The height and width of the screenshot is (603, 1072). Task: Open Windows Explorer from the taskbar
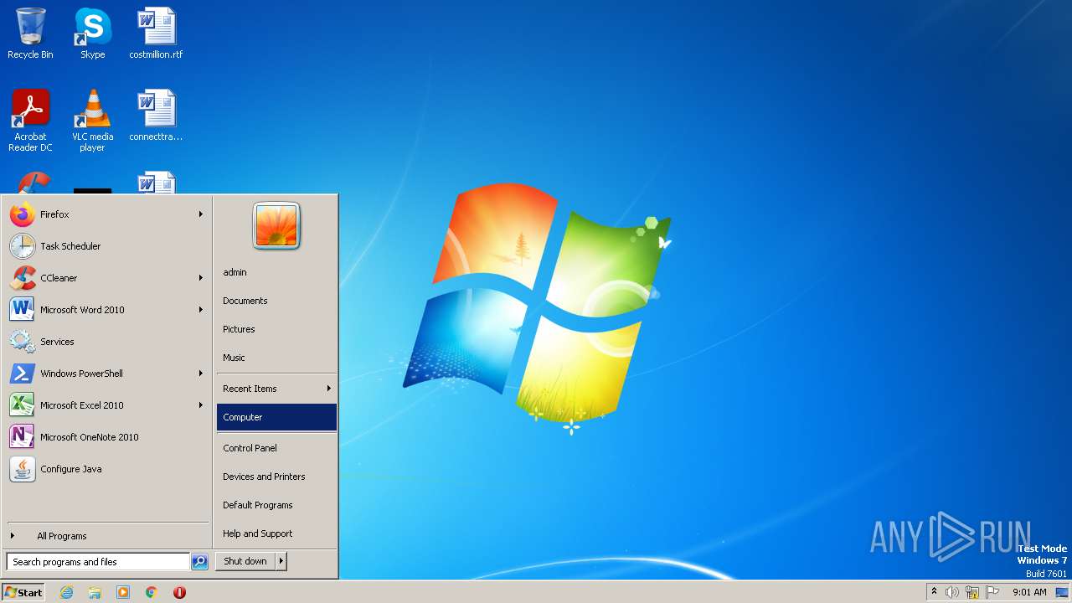click(x=95, y=592)
